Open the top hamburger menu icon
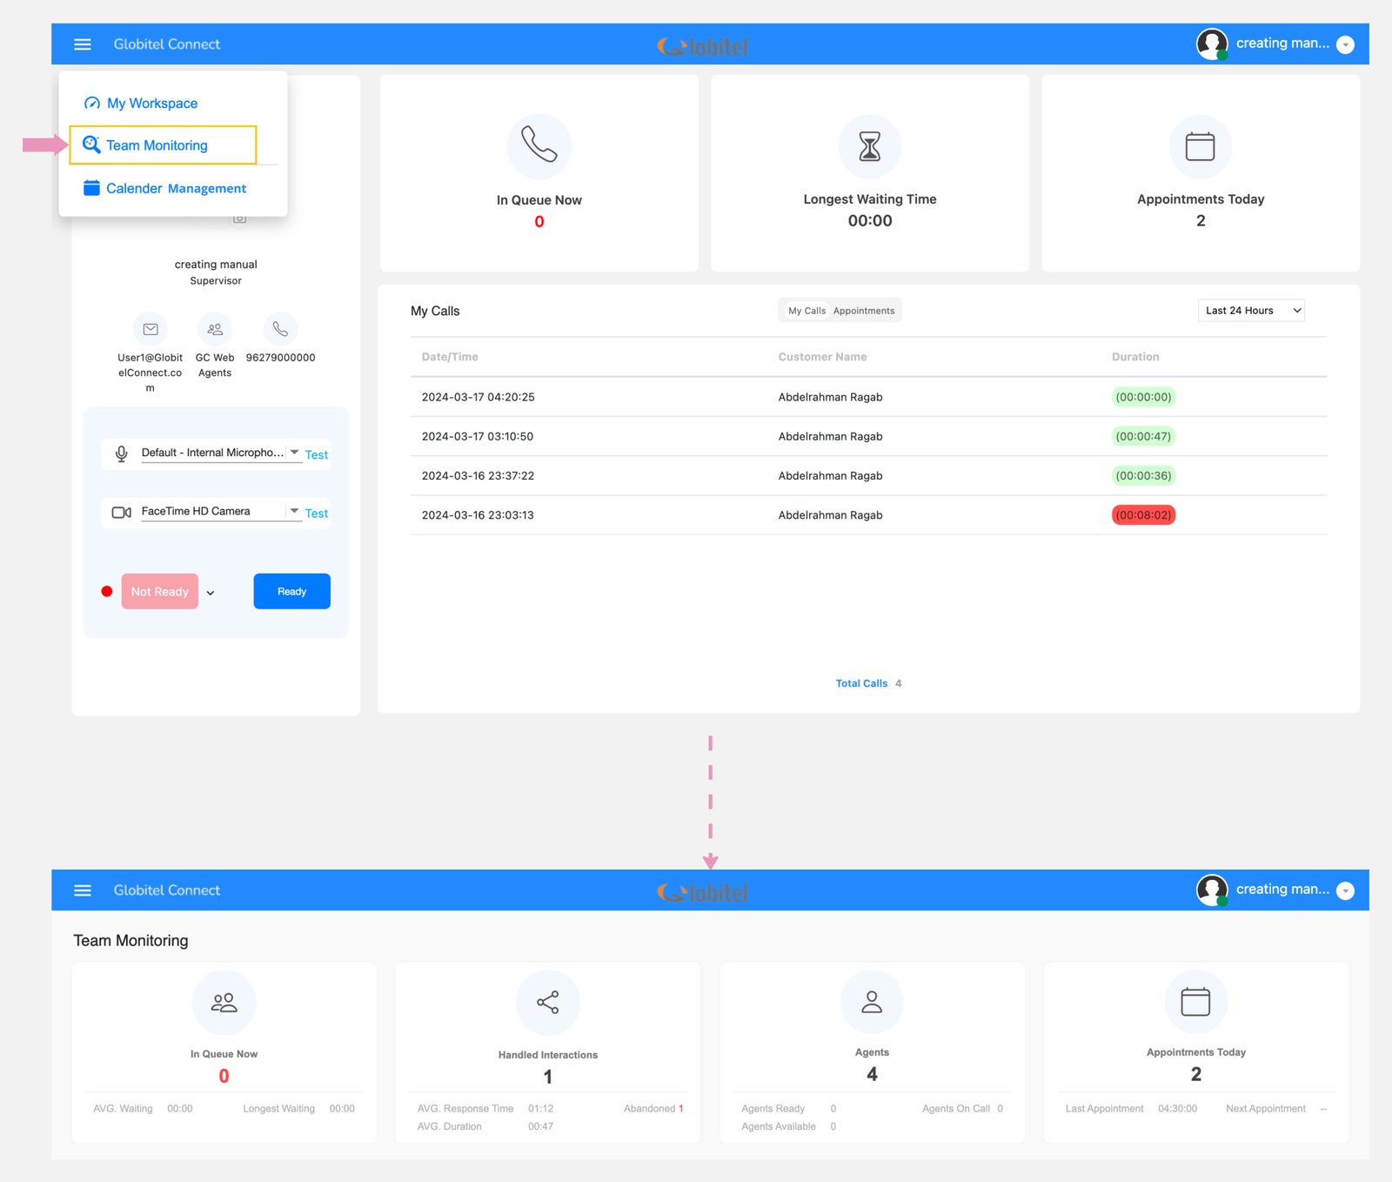This screenshot has height=1182, width=1392. click(x=83, y=44)
